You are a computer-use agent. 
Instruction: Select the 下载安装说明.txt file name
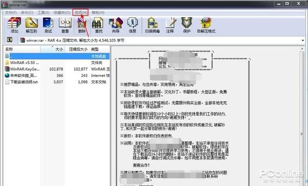(x=24, y=82)
